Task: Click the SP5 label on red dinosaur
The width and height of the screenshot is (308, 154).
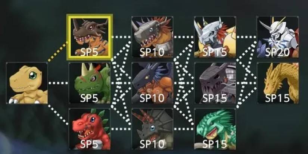Action: (89, 144)
